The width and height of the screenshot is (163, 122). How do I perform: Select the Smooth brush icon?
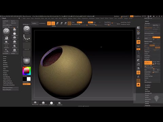(x=15, y=42)
